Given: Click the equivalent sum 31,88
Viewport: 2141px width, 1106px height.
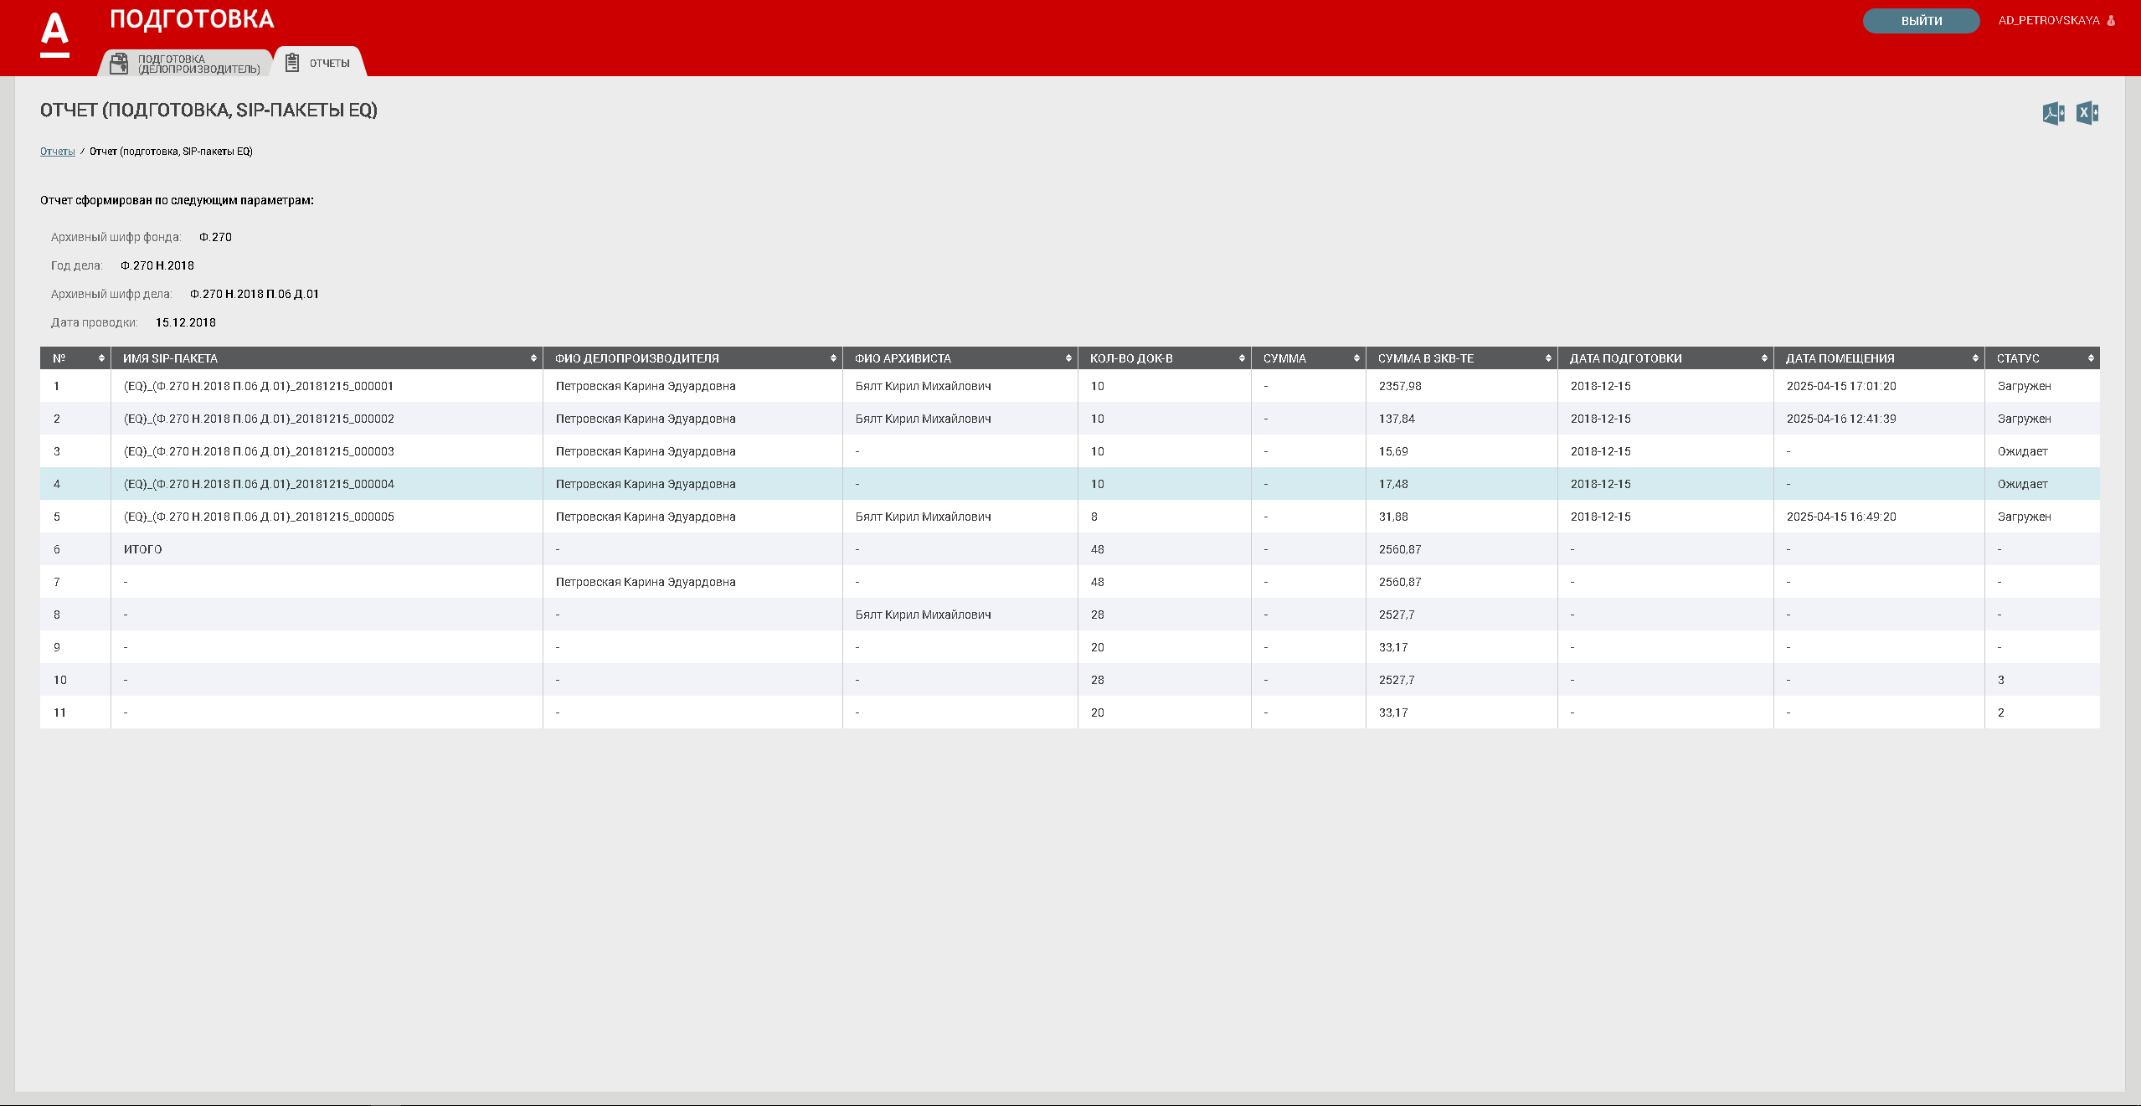Looking at the screenshot, I should pos(1393,517).
